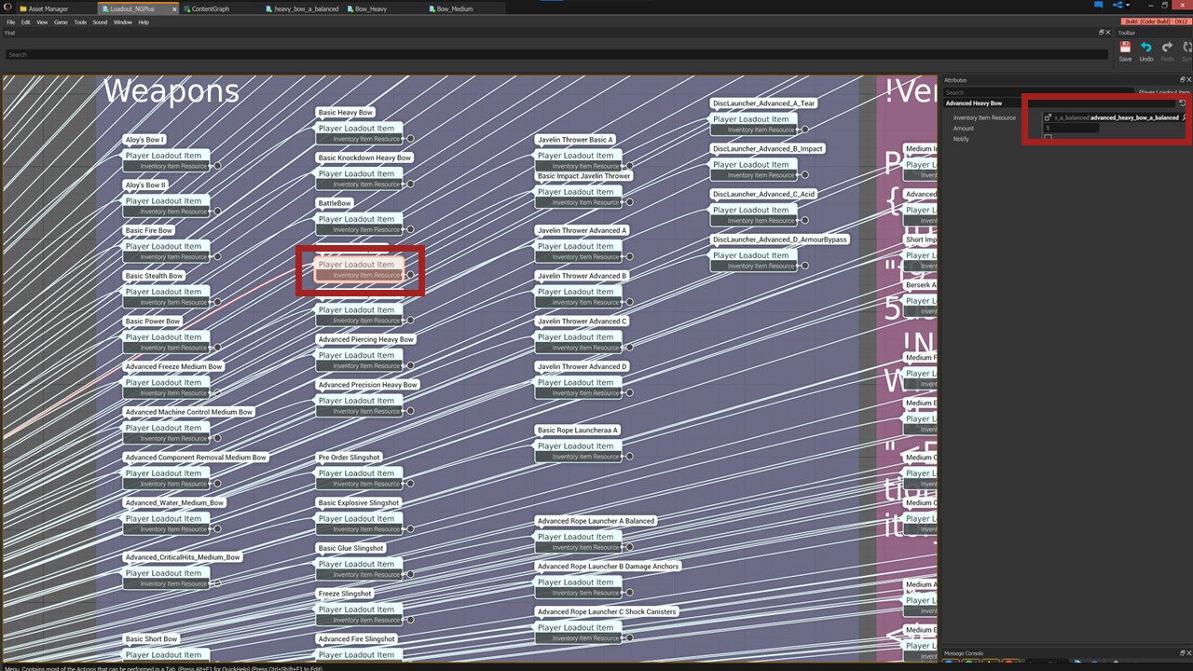Click Basic Explosive Slingshot label
Viewport: 1193px width, 671px height.
[x=359, y=503]
